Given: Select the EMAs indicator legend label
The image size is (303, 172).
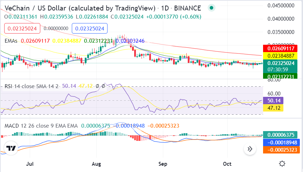Looking at the screenshot, I should [x=11, y=41].
